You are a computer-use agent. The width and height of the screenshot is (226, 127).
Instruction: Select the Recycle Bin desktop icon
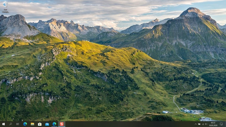click(6, 7)
